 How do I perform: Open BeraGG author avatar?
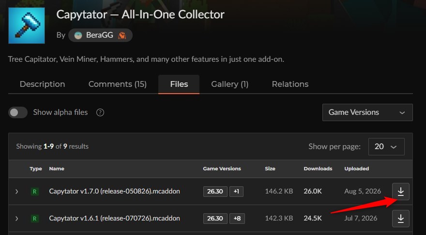pos(78,35)
